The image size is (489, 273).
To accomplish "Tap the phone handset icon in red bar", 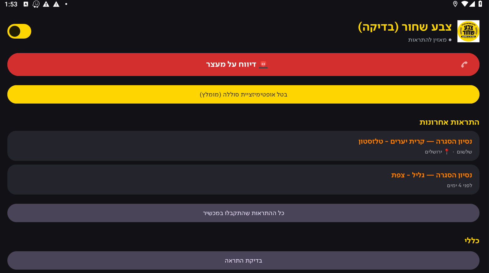I will [464, 64].
